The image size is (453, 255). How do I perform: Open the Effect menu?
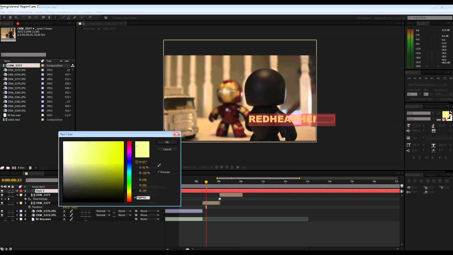click(x=49, y=12)
